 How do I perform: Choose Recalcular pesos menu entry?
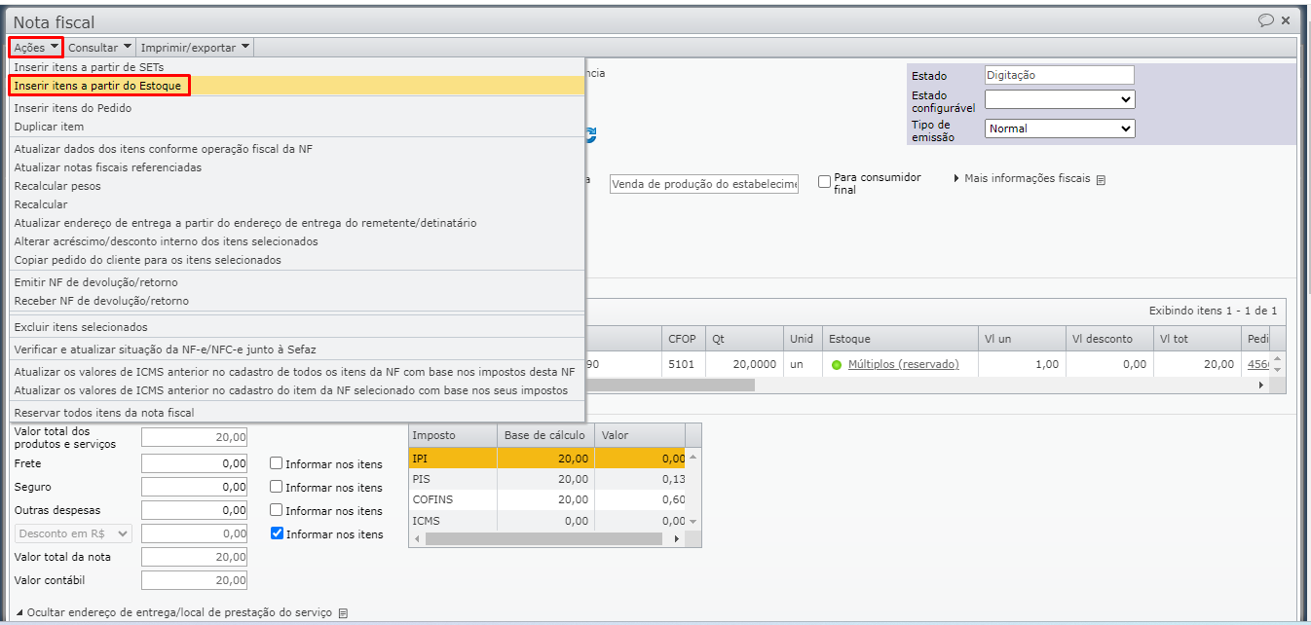point(297,186)
